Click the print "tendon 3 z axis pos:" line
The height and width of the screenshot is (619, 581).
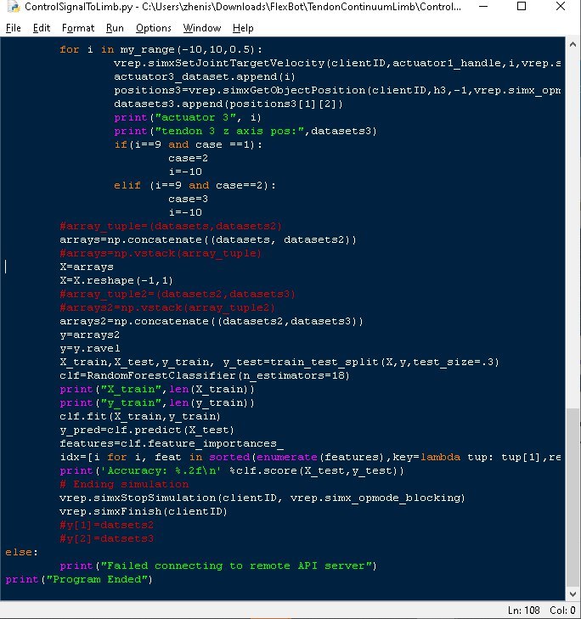(245, 131)
